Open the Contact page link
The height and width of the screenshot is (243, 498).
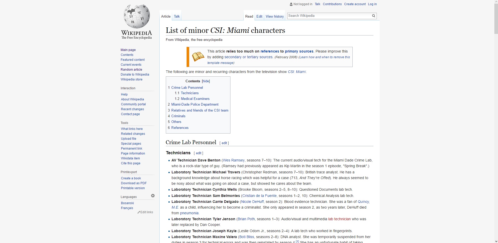click(x=130, y=114)
